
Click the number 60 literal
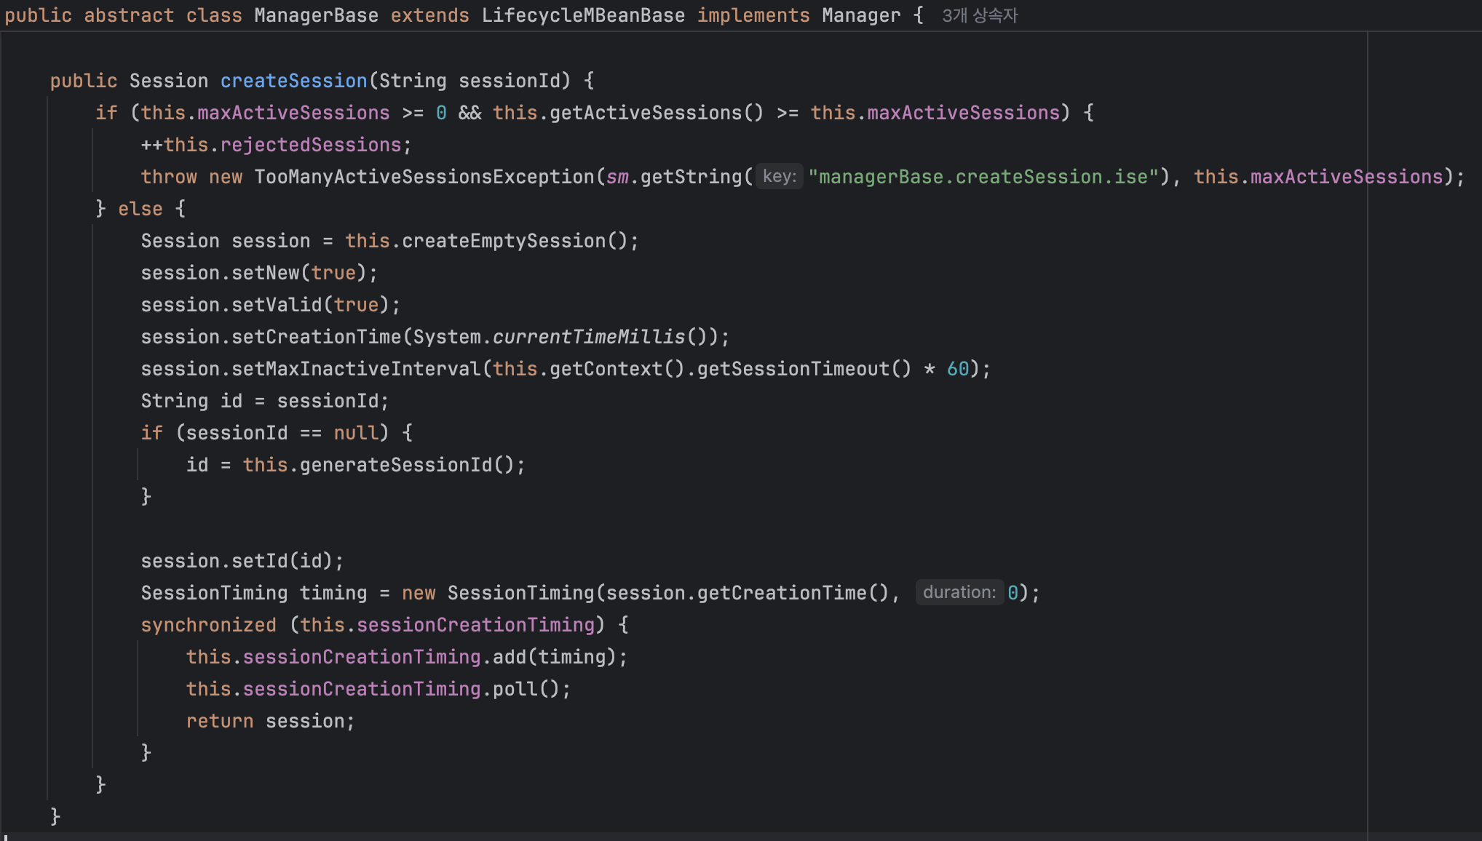pyautogui.click(x=957, y=369)
